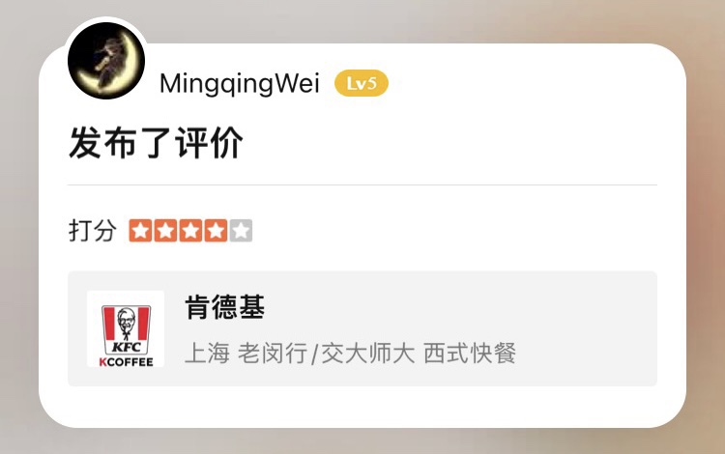
Task: Tap the yellow Lv5 level badge
Action: [x=362, y=84]
